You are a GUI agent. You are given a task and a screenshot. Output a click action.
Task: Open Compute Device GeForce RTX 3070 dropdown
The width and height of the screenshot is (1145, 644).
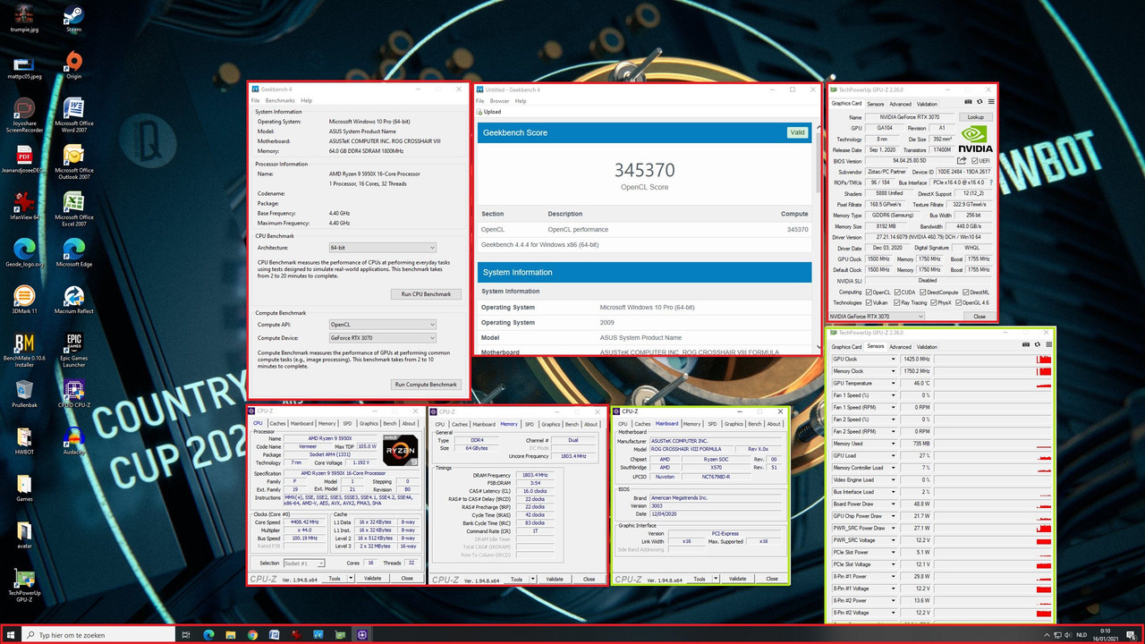382,338
